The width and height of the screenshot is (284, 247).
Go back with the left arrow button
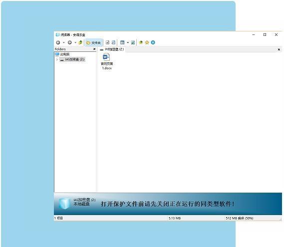click(x=58, y=42)
